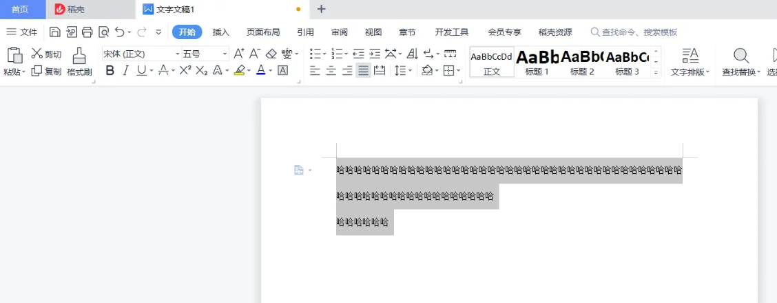The image size is (777, 303).
Task: Expand quick access toolbar customize arrow
Action: [x=158, y=32]
